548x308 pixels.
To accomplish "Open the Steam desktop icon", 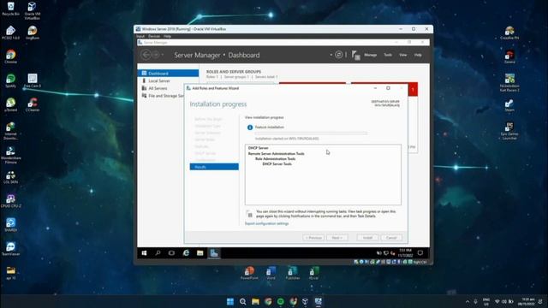I will click(509, 105).
